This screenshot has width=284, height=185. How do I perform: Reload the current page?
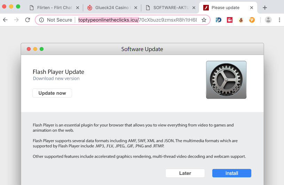coord(27,20)
